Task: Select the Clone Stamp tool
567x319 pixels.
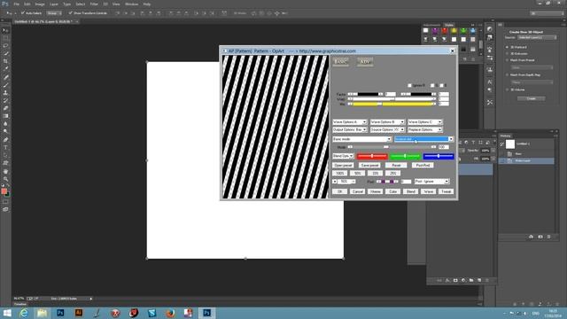Action: point(5,93)
